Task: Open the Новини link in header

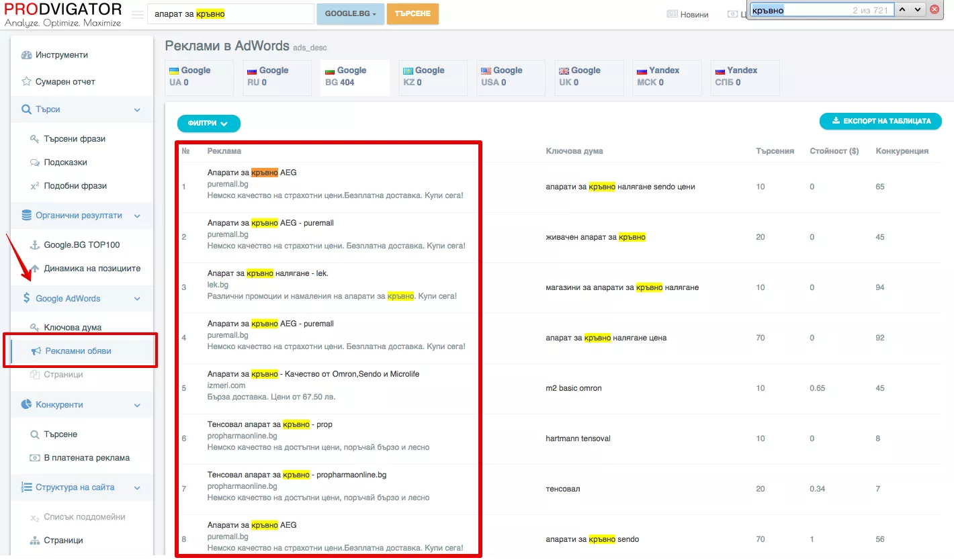Action: click(x=688, y=14)
